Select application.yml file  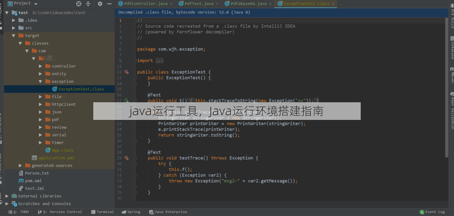(x=53, y=158)
